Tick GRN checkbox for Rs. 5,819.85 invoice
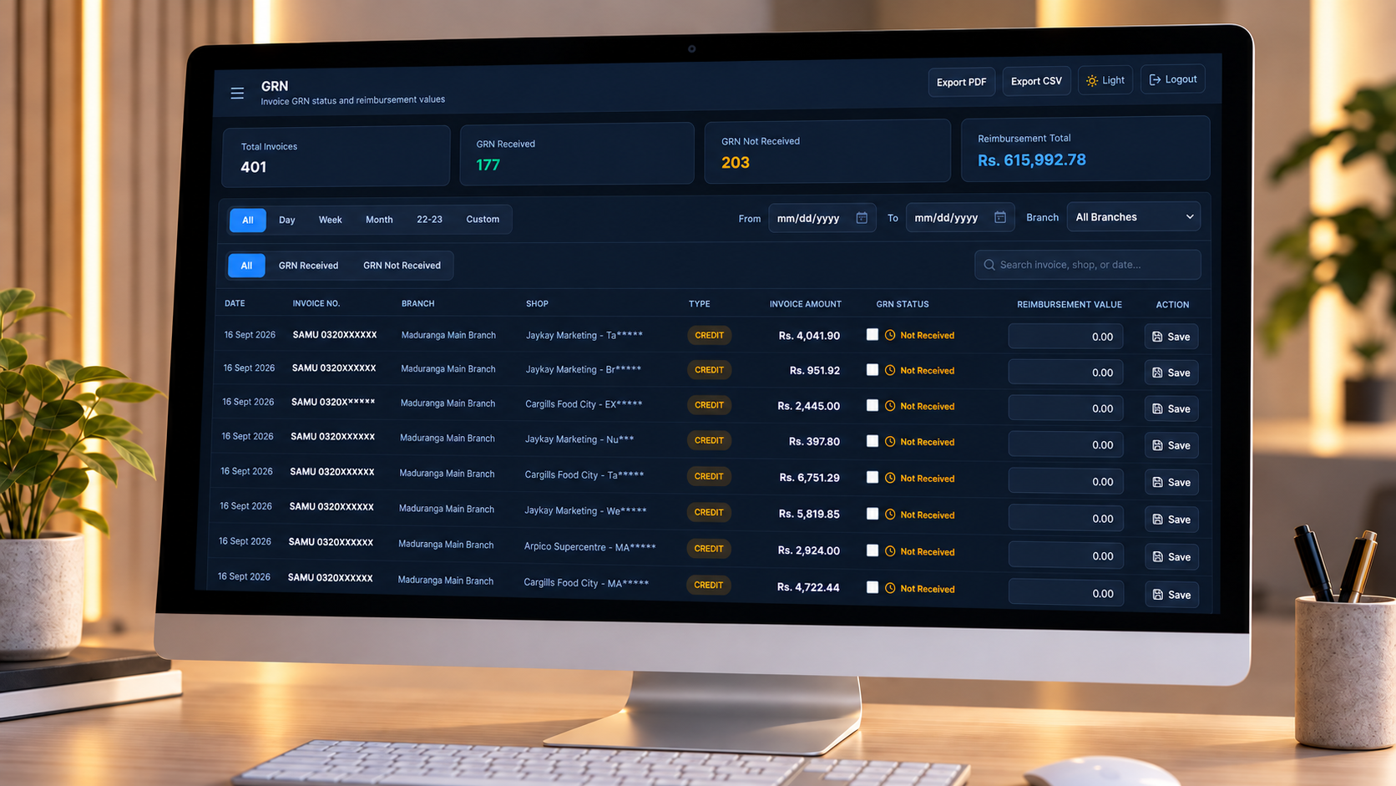The width and height of the screenshot is (1396, 786). (x=872, y=514)
